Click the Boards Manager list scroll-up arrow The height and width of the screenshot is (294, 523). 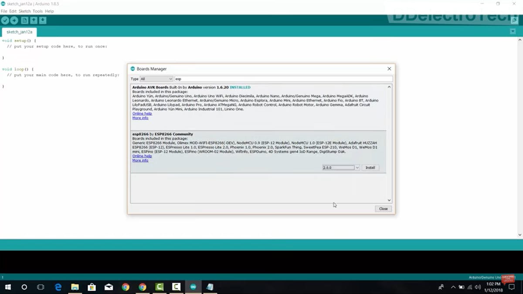(x=389, y=87)
